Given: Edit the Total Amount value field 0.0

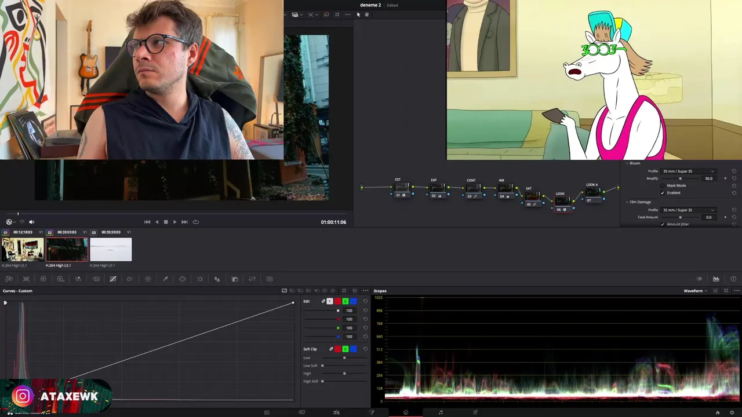Looking at the screenshot, I should pyautogui.click(x=709, y=217).
